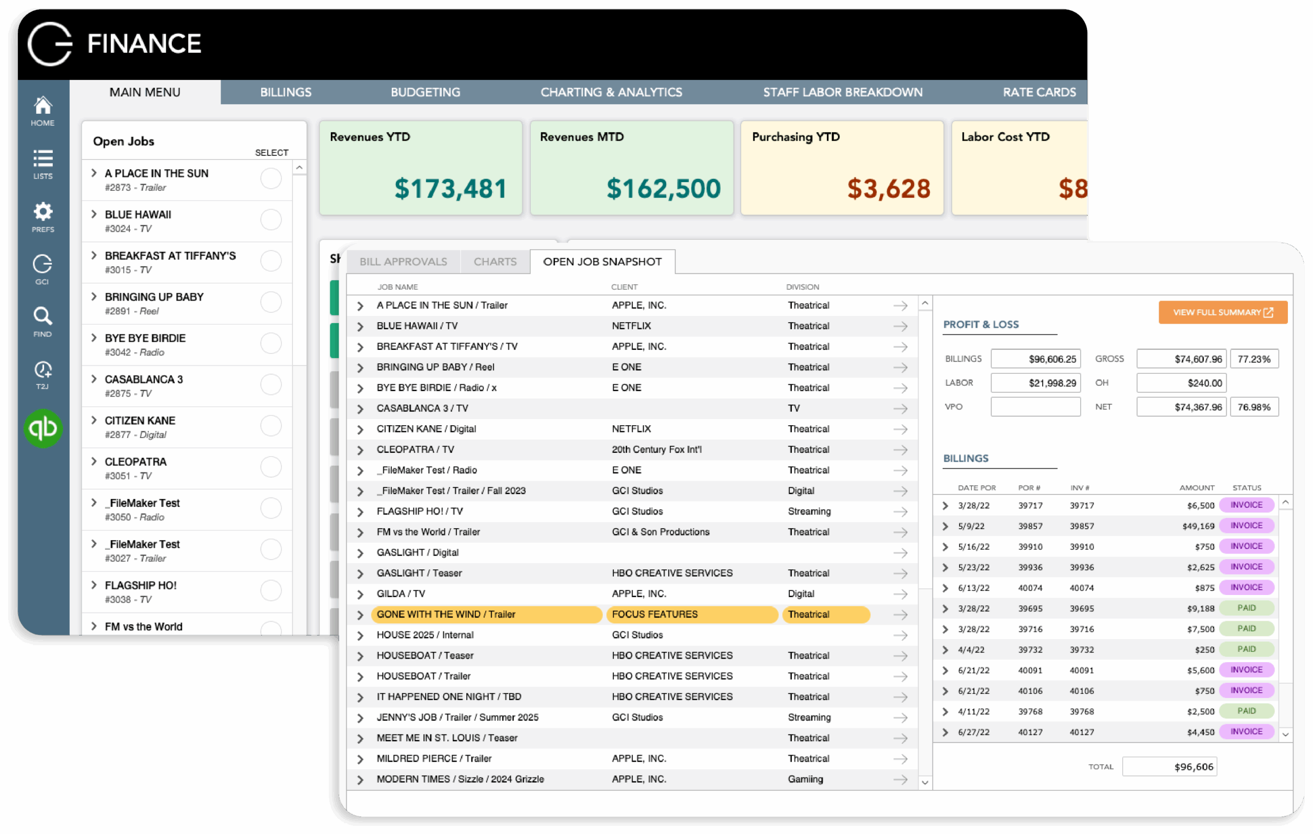The image size is (1313, 834).
Task: Open arrow for MODERN TIMES / Sizzle row
Action: pos(900,780)
